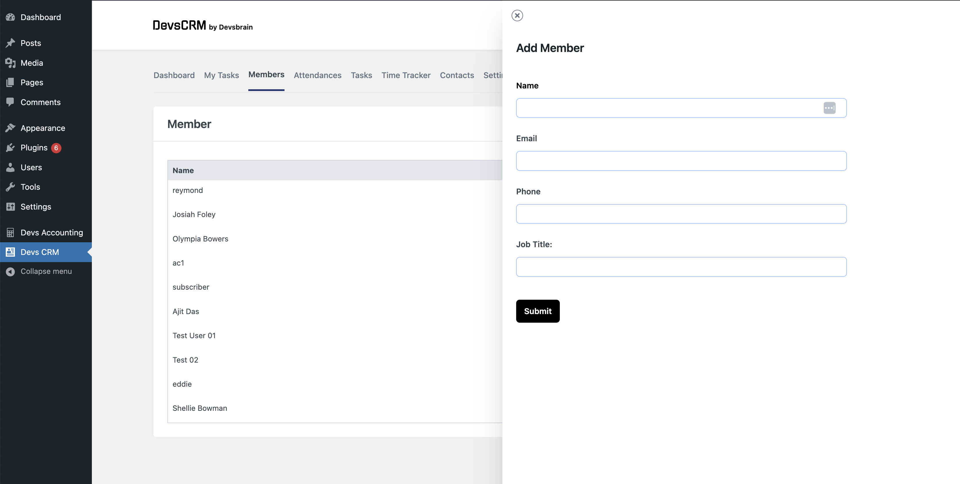960x484 pixels.
Task: Open the Time Tracker tab
Action: point(405,75)
